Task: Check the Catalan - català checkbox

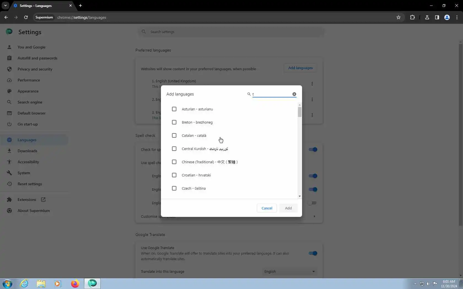Action: [x=174, y=135]
